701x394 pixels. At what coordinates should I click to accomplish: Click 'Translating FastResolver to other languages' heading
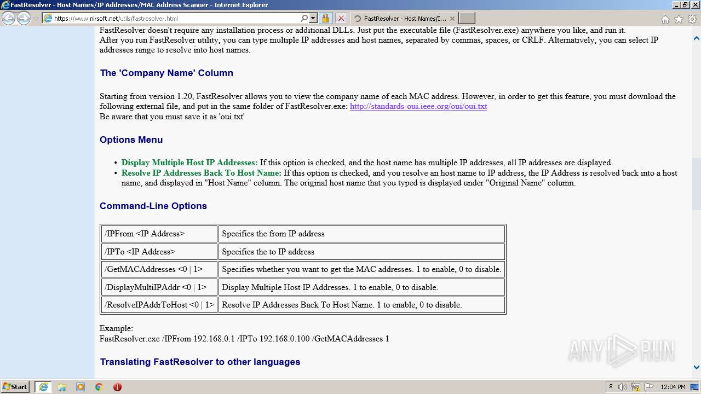tap(200, 362)
